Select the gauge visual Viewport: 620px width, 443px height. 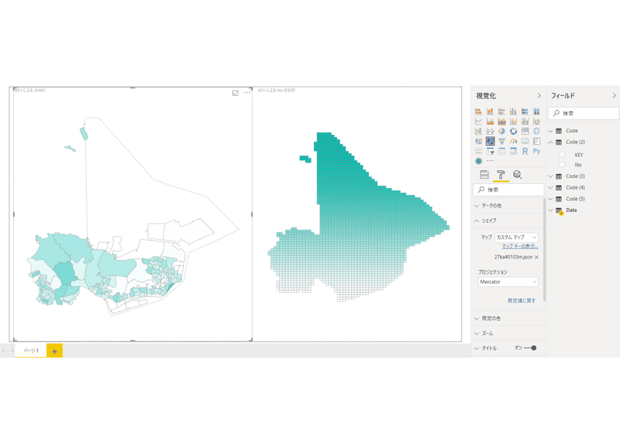(513, 141)
